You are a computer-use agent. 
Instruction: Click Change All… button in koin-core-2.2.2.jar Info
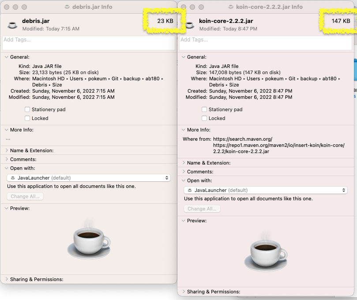(x=202, y=209)
